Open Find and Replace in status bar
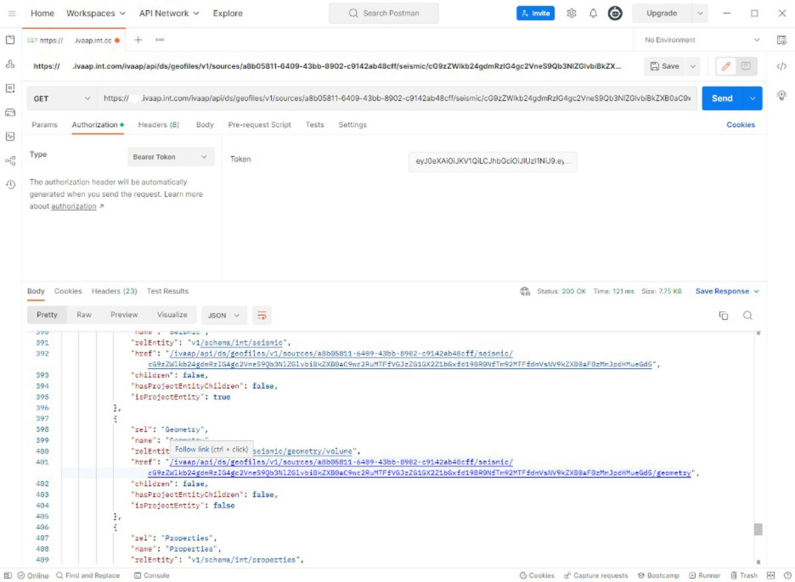The image size is (795, 582). coord(88,575)
